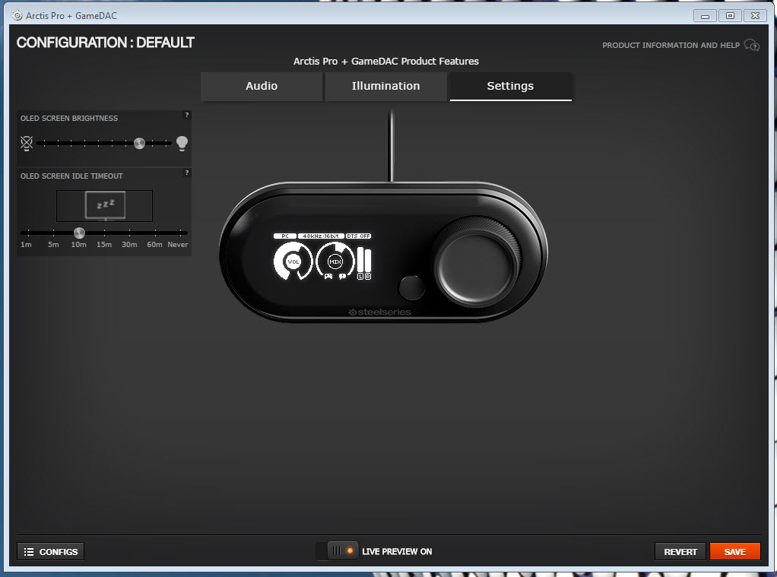Viewport: 777px width, 577px height.
Task: Set idle timeout to 30m
Action: click(x=129, y=244)
